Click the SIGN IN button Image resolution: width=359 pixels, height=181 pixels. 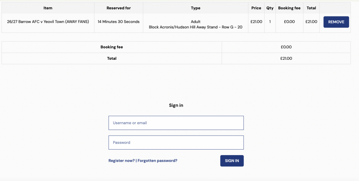pyautogui.click(x=232, y=161)
